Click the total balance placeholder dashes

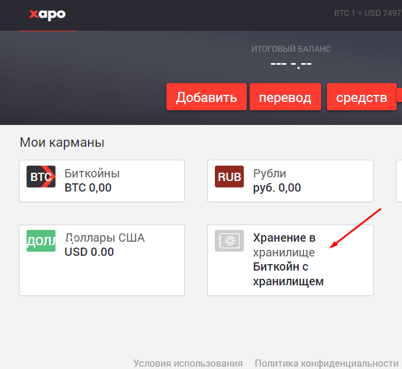[291, 64]
